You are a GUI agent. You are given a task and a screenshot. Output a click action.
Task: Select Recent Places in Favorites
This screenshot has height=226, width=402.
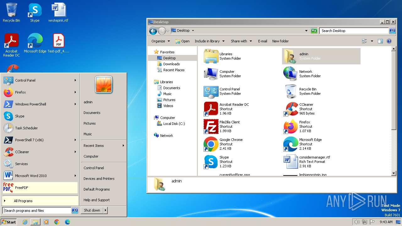pos(174,70)
